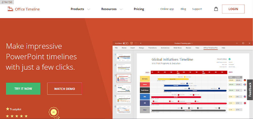The image size is (253, 119).
Task: Click the green project status checkmark
Action: tap(229, 59)
